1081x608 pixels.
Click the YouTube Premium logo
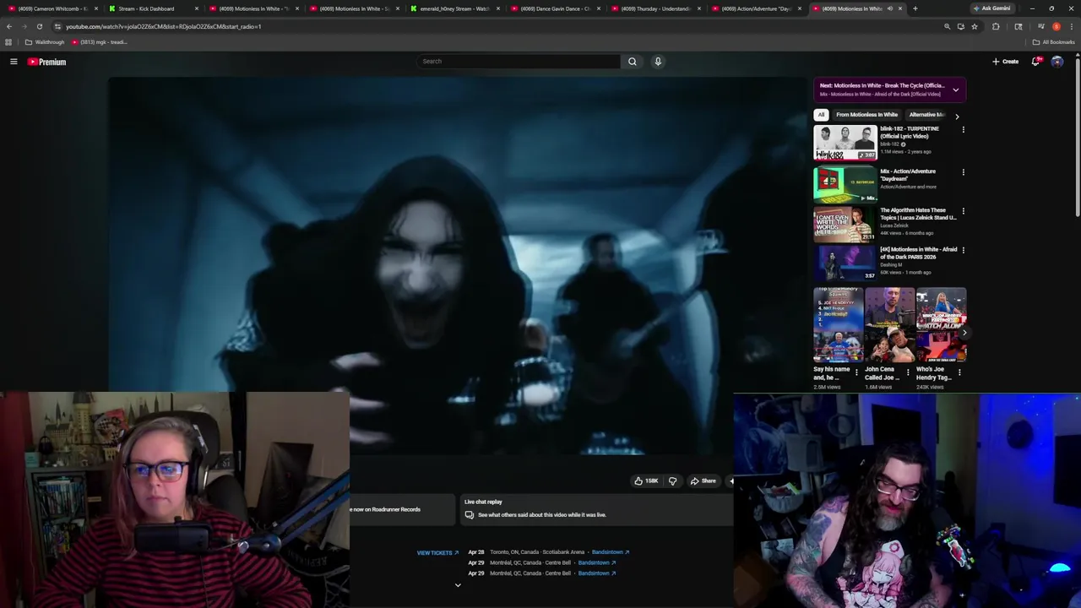pyautogui.click(x=46, y=62)
